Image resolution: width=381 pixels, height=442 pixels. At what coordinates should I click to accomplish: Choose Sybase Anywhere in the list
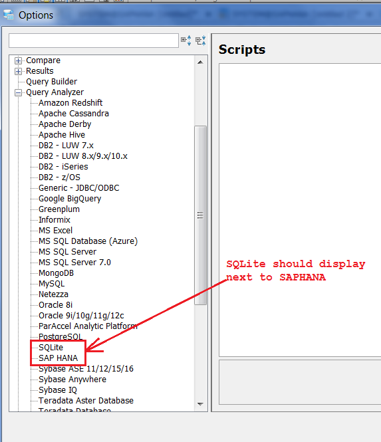(x=72, y=380)
